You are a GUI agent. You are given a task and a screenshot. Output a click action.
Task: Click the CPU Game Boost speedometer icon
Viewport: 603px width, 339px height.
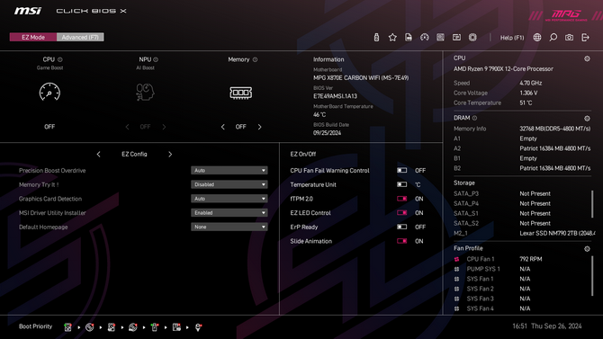(x=49, y=92)
